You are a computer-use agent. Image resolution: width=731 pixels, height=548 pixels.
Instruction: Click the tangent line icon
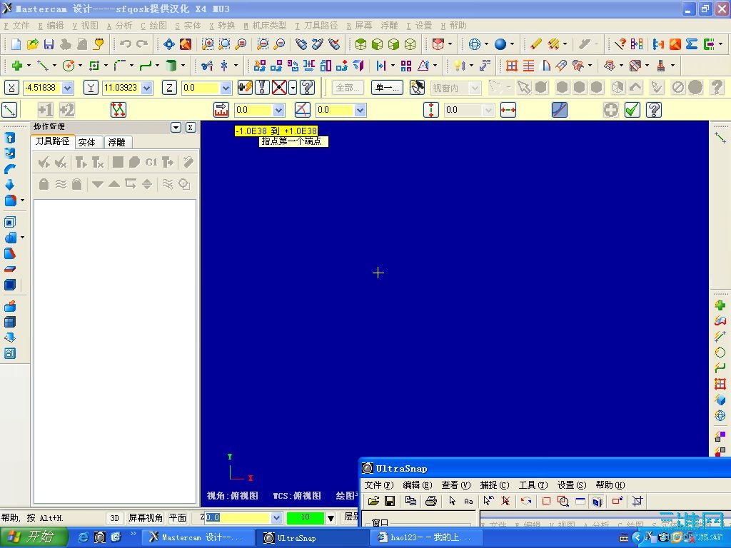pos(560,110)
